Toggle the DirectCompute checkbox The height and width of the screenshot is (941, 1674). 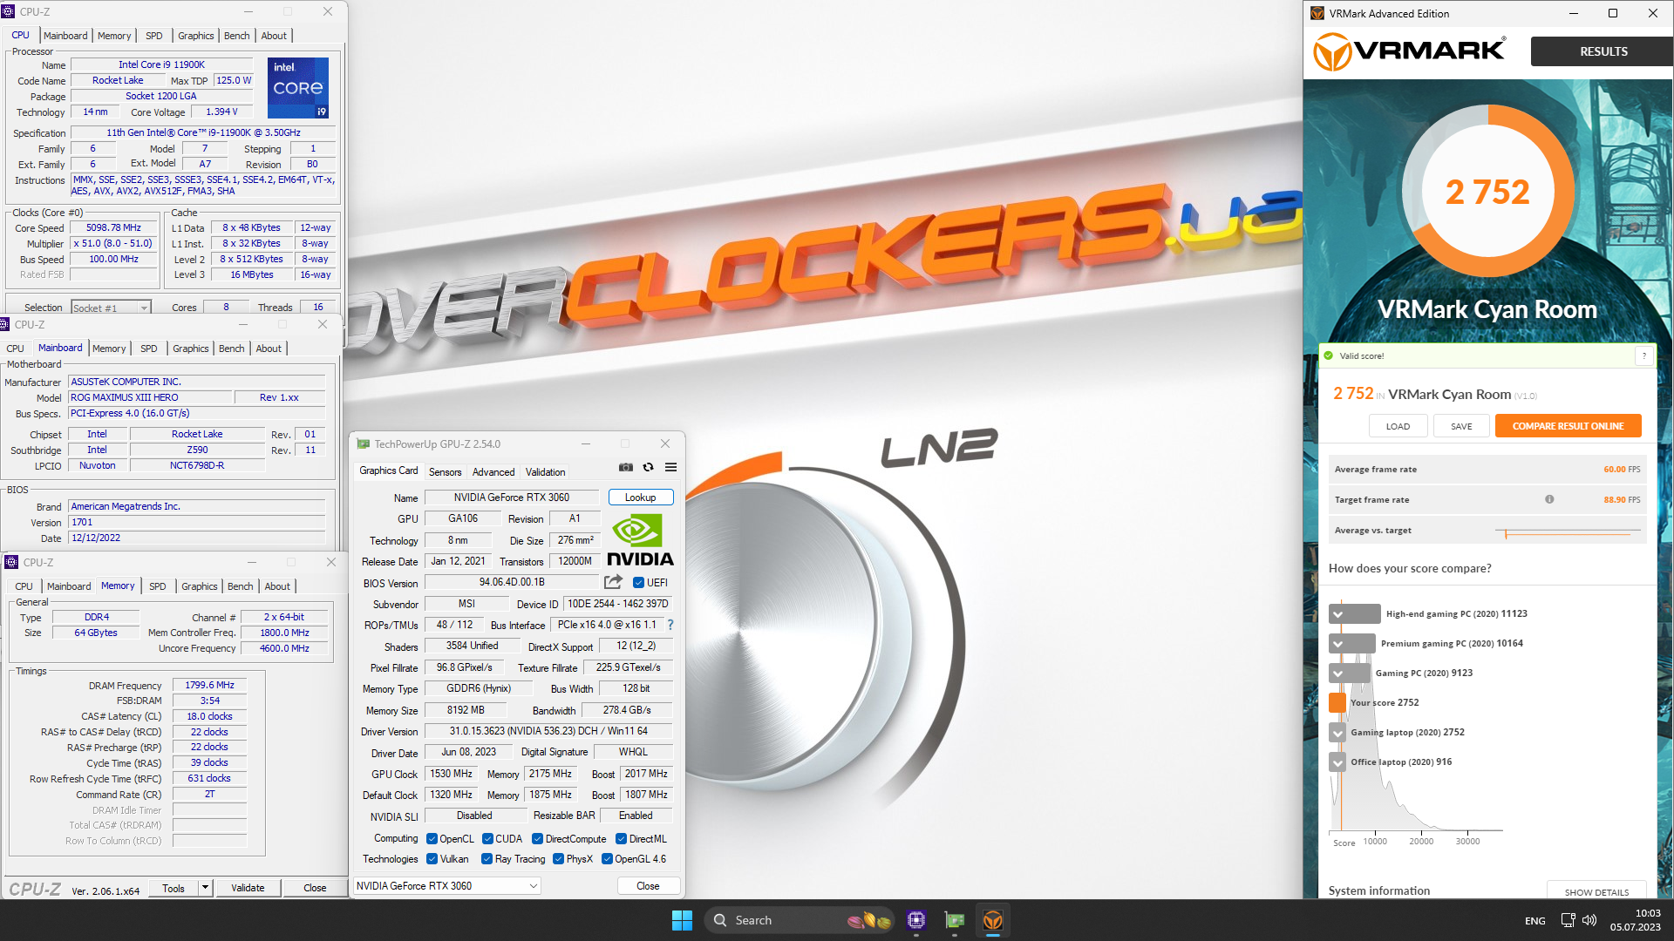[x=537, y=839]
